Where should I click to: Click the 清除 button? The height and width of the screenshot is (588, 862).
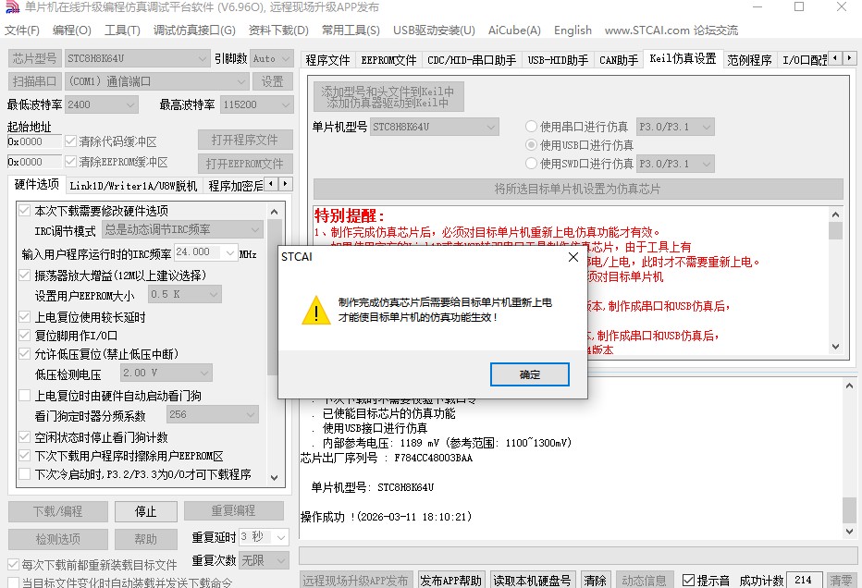click(595, 581)
